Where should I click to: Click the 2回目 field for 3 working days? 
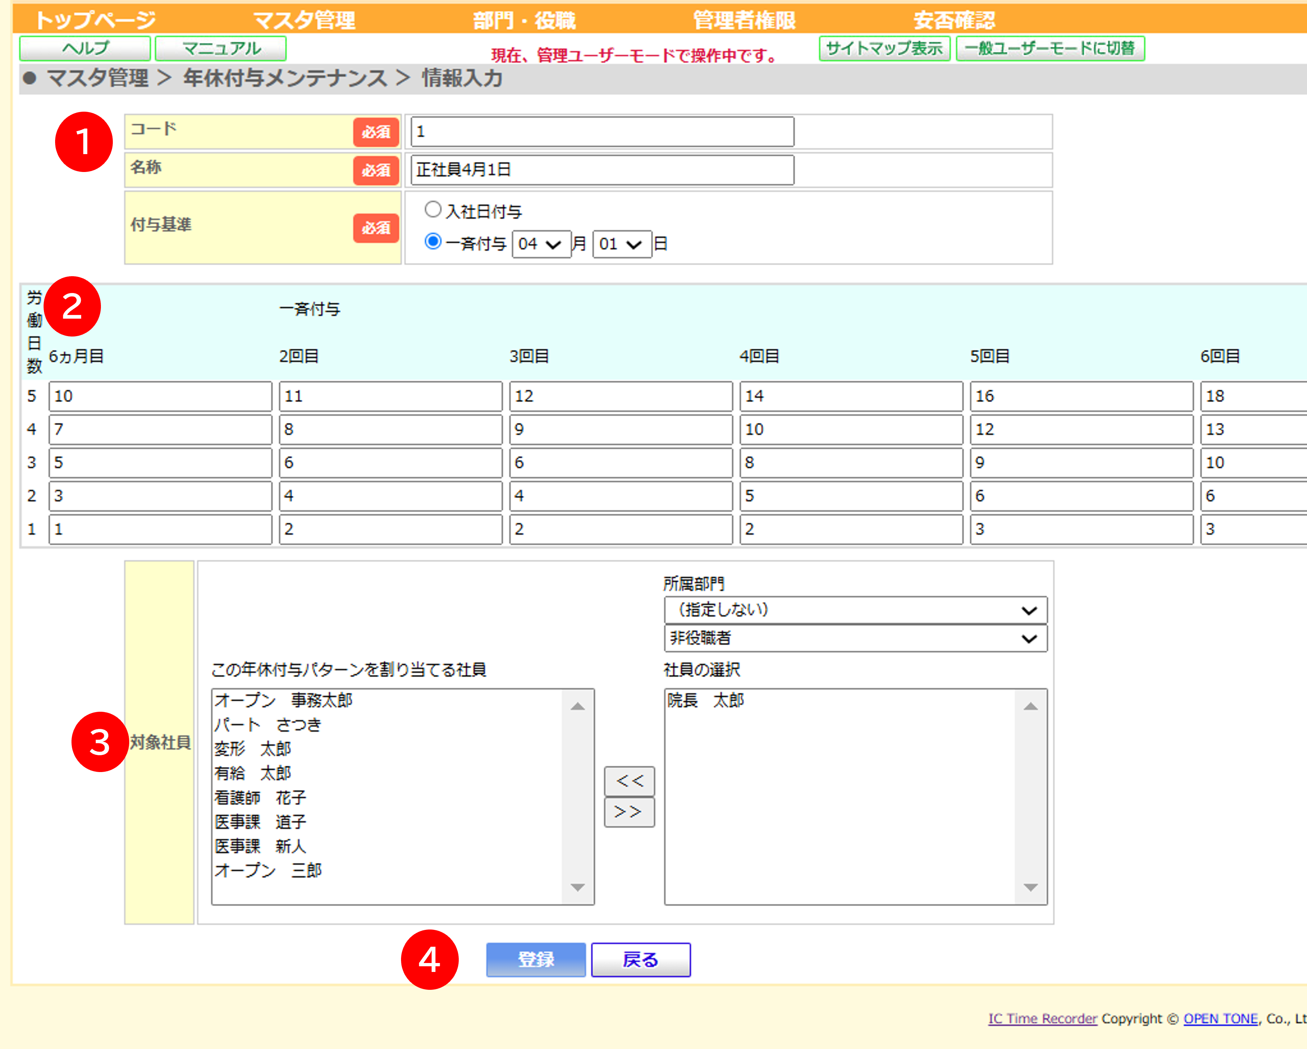point(390,463)
